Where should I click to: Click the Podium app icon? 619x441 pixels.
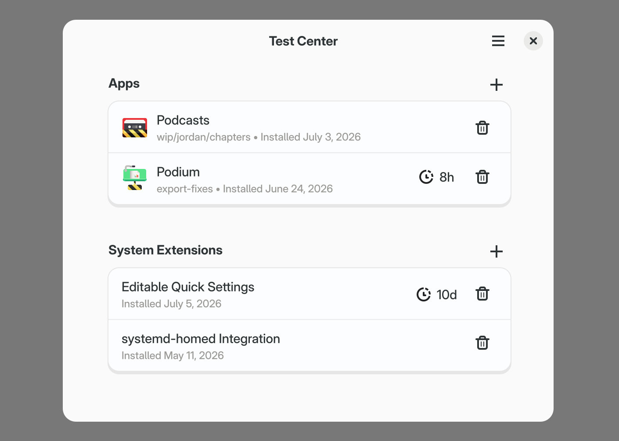coord(134,178)
